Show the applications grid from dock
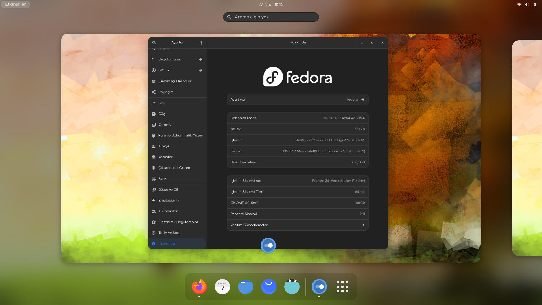This screenshot has height=305, width=542. click(x=342, y=287)
